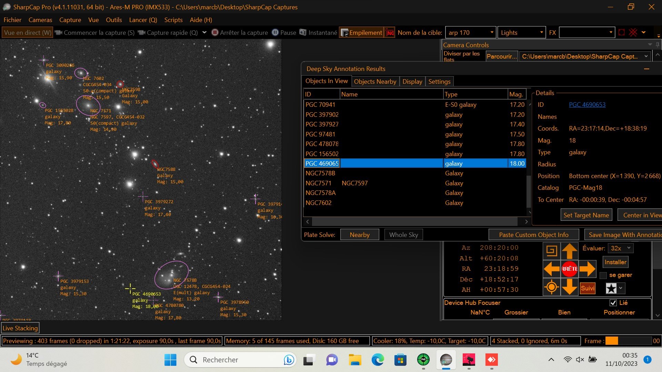Select the PGC 70941 row in objects list
Image resolution: width=662 pixels, height=372 pixels.
point(415,105)
